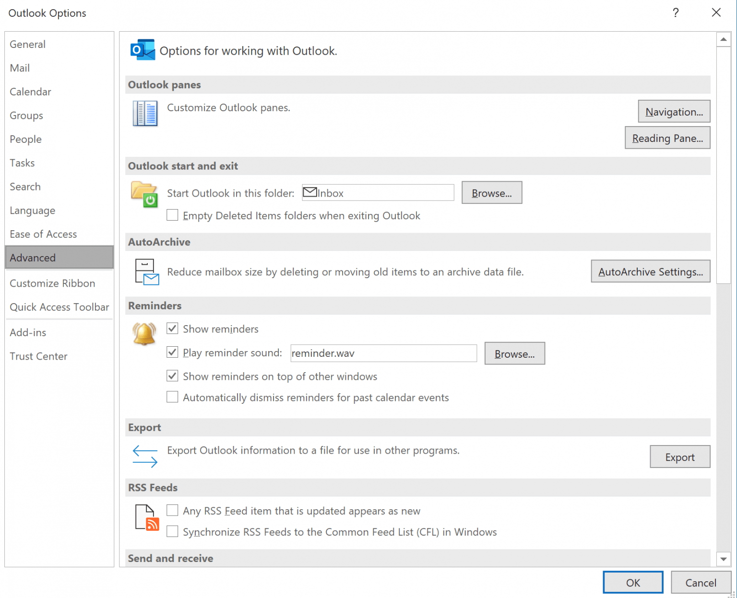Screen dimensions: 737x598
Task: Open AutoArchive Settings dialog
Action: [650, 272]
